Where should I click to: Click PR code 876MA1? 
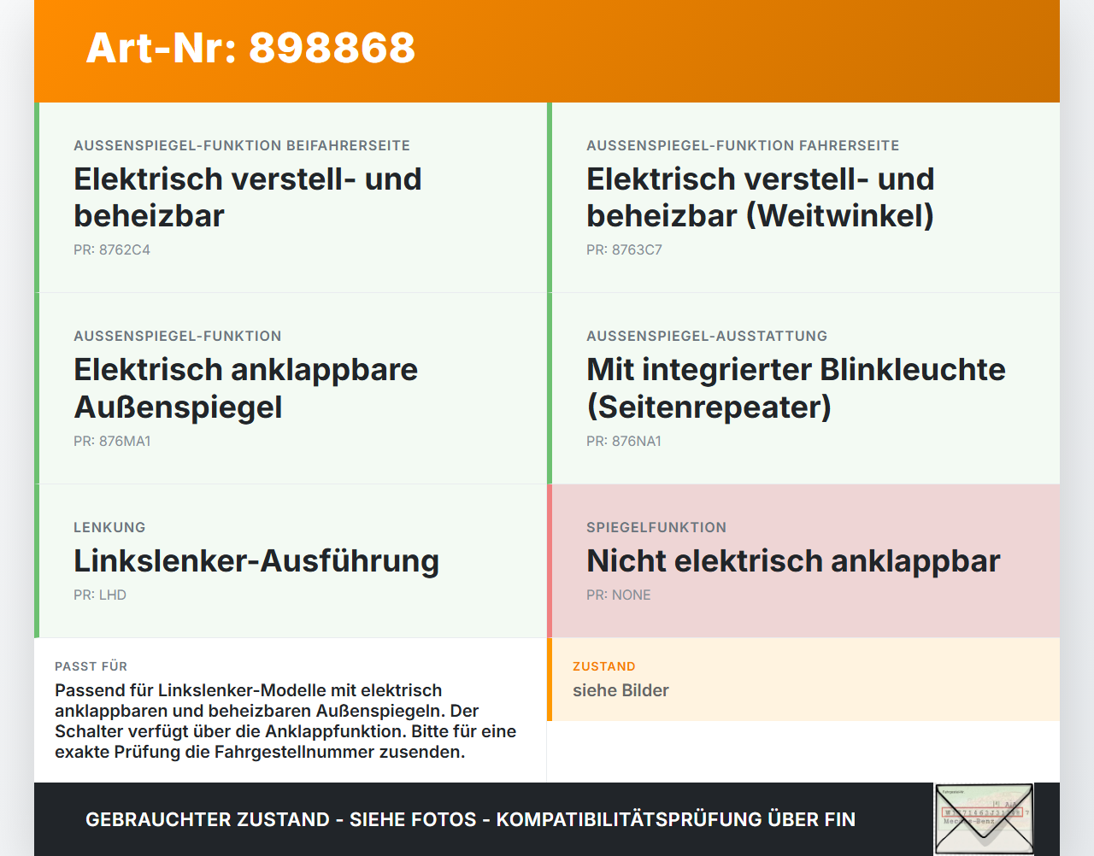tap(112, 442)
